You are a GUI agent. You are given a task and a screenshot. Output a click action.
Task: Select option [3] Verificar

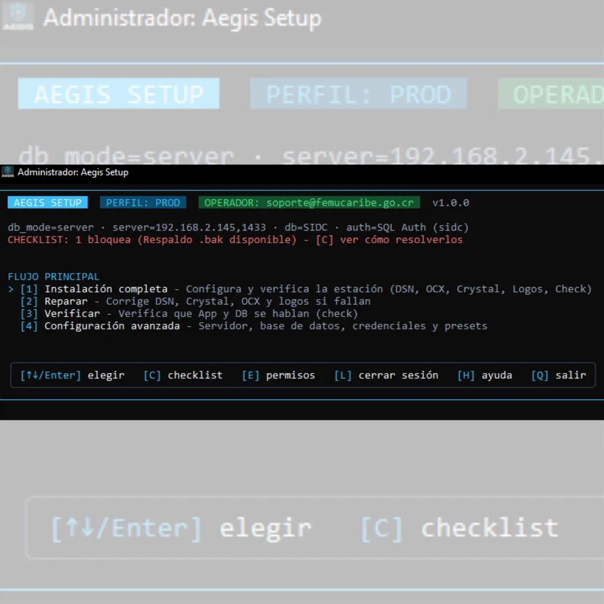[x=189, y=314]
